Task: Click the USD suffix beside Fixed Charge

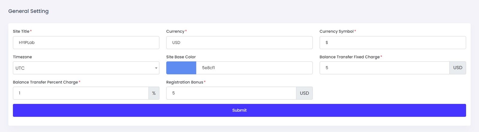Action: coord(457,68)
